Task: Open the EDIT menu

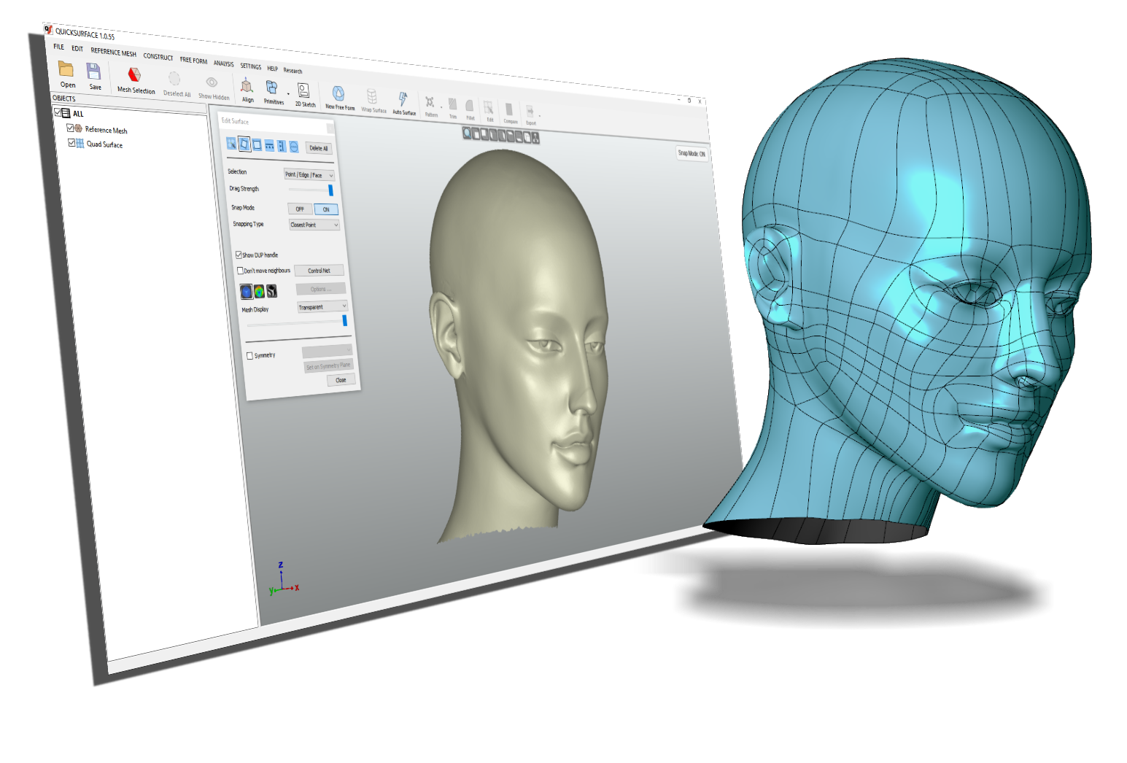Action: 77,49
